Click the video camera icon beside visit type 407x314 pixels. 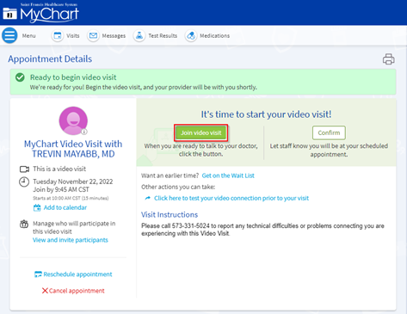[x=24, y=169]
